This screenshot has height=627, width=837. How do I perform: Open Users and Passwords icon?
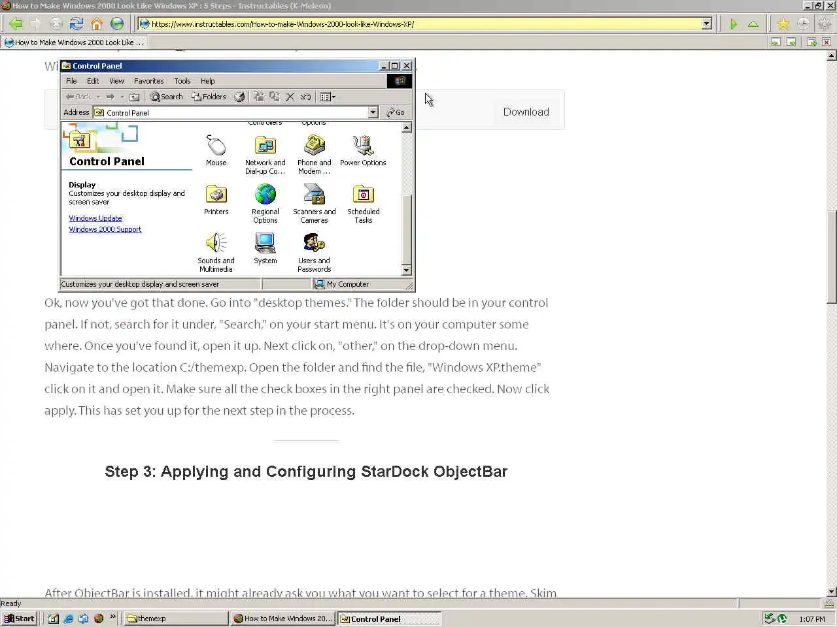point(314,253)
